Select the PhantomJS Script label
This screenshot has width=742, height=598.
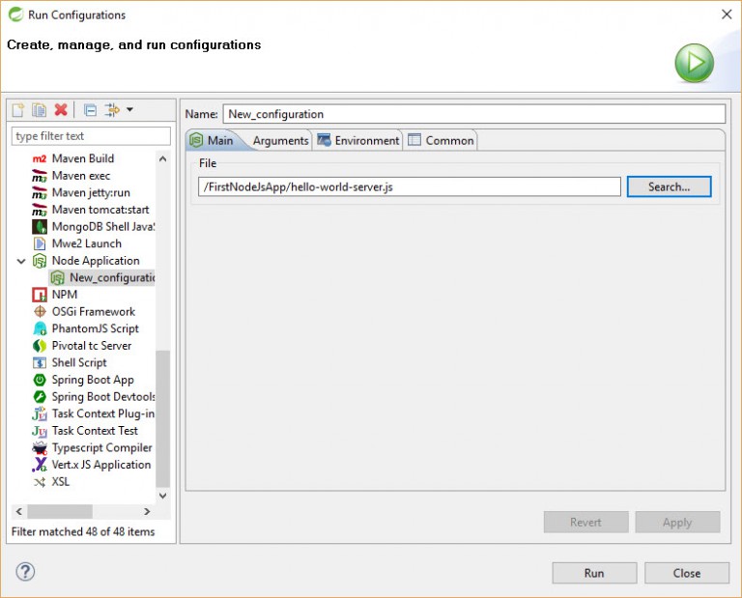95,328
